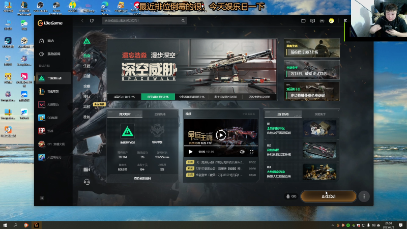
Task: Open the 首页 home nav item
Action: point(86,55)
